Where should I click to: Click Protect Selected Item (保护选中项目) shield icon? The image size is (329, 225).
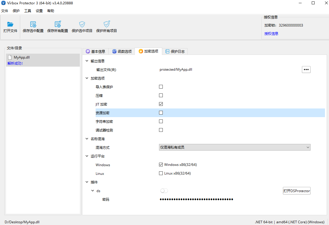pyautogui.click(x=82, y=24)
